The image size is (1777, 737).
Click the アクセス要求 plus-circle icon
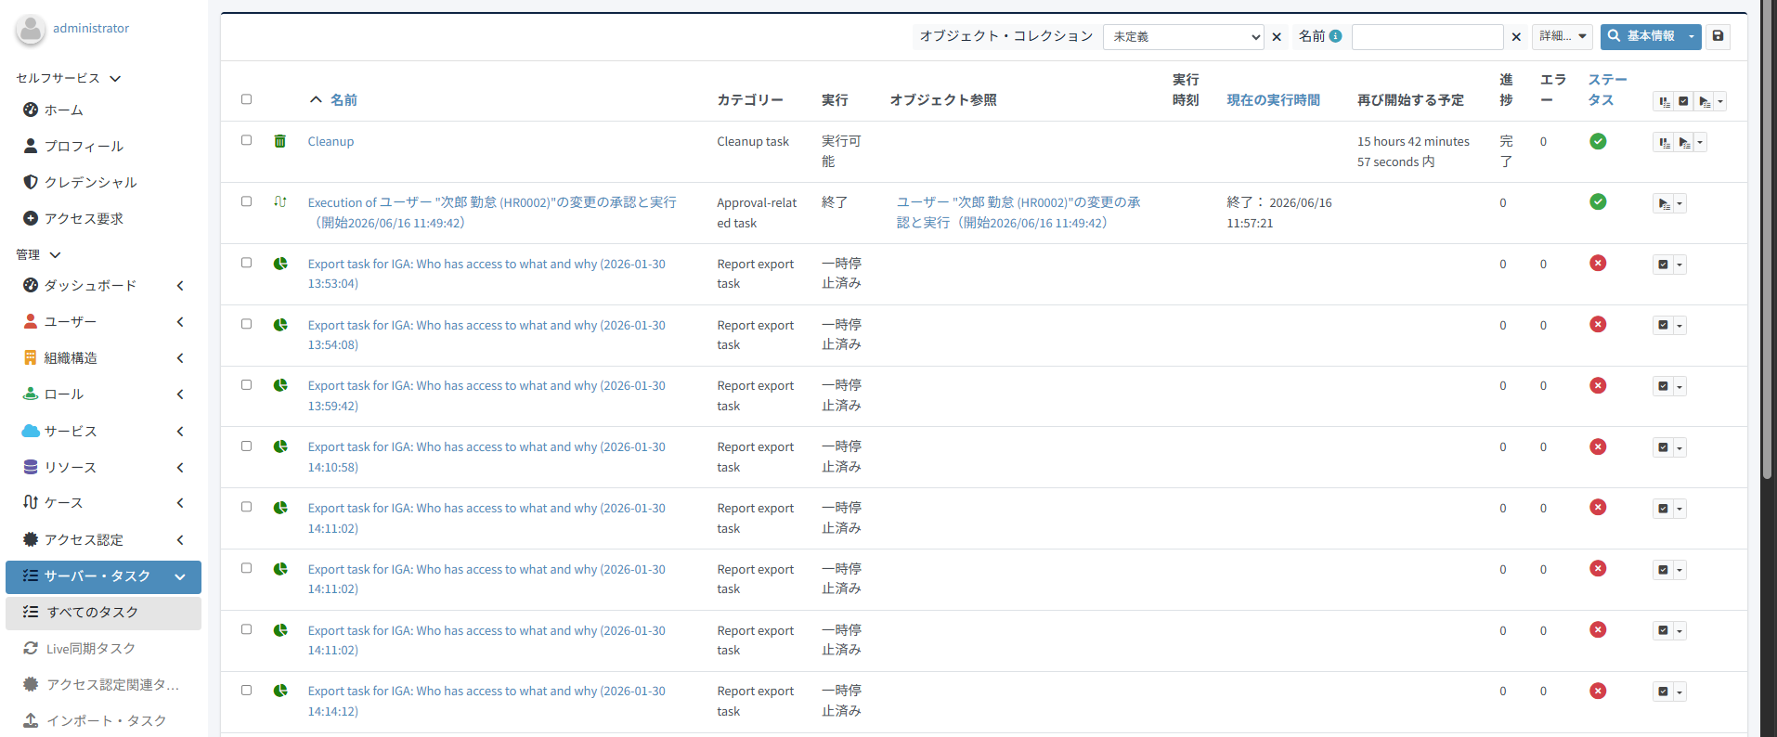[31, 218]
